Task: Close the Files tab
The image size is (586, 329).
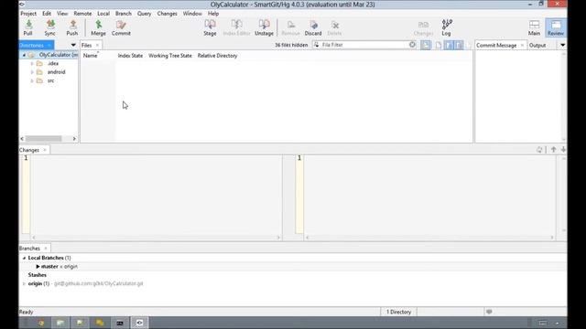Action: [x=98, y=45]
